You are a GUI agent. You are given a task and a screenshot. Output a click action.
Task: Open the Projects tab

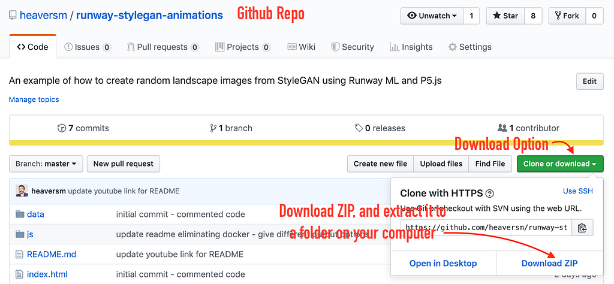[x=243, y=47]
